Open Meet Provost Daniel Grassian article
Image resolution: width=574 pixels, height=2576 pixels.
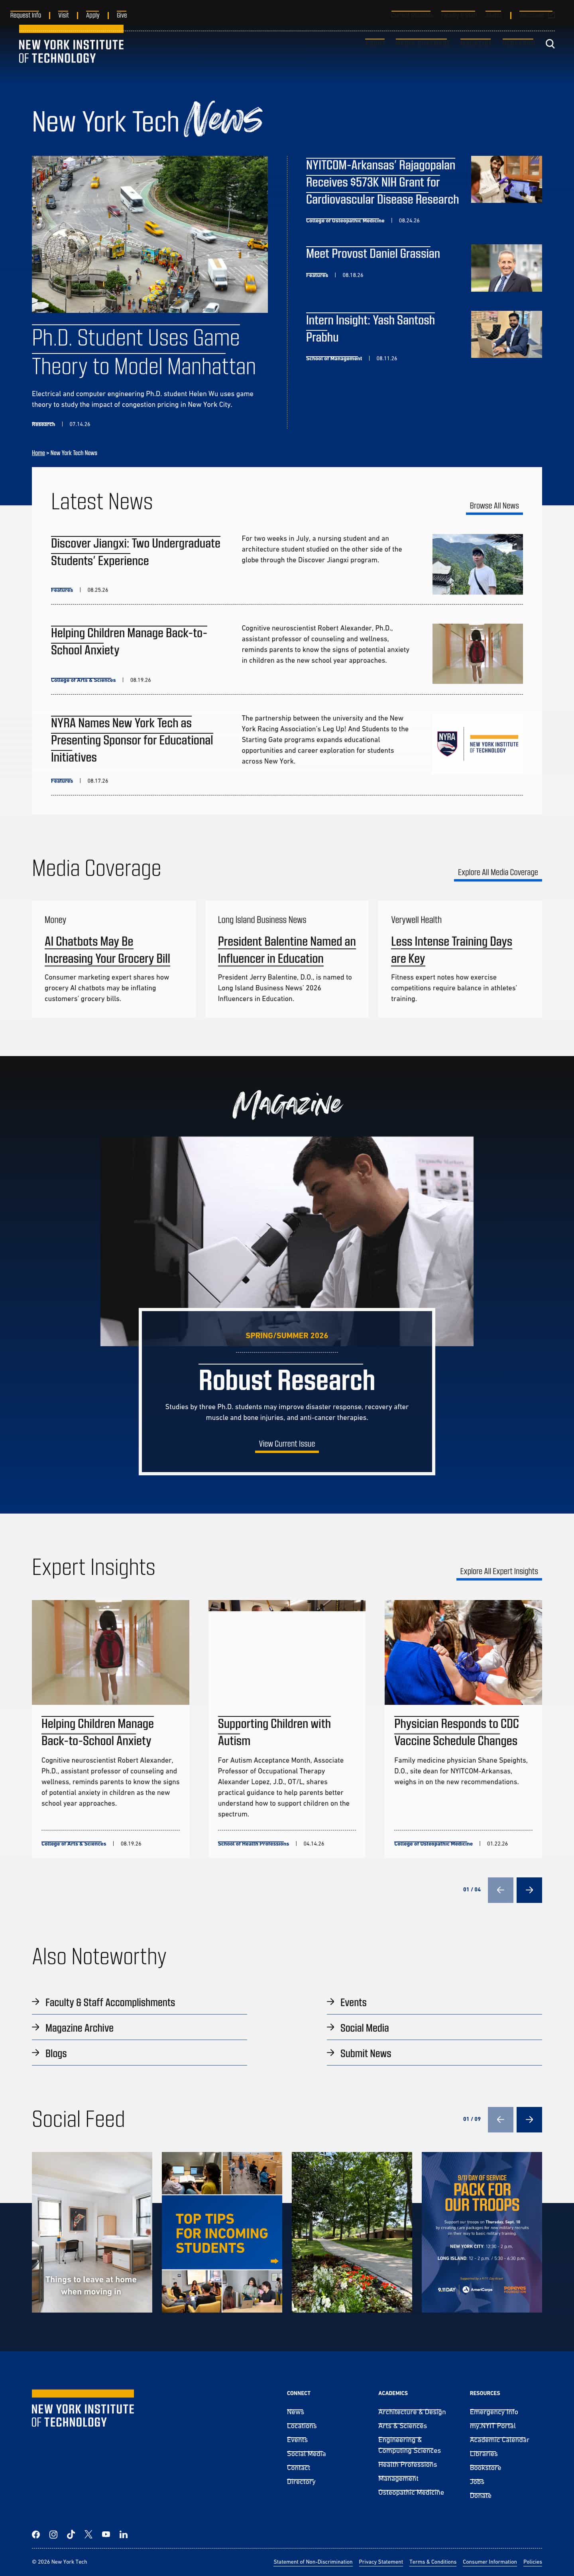[373, 253]
